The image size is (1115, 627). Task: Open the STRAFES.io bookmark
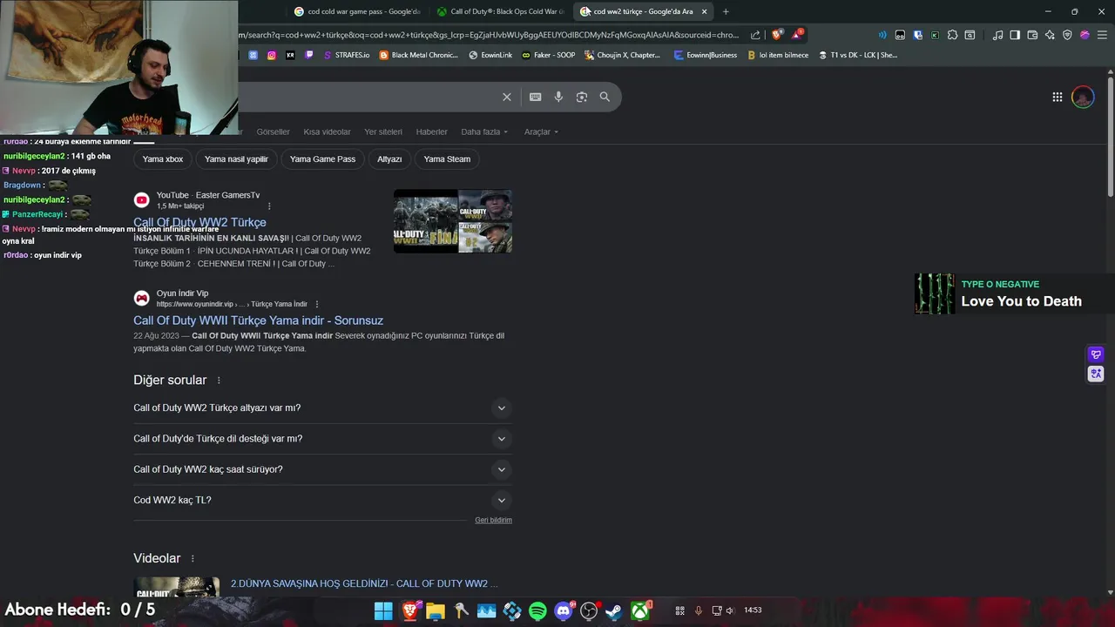pyautogui.click(x=346, y=55)
